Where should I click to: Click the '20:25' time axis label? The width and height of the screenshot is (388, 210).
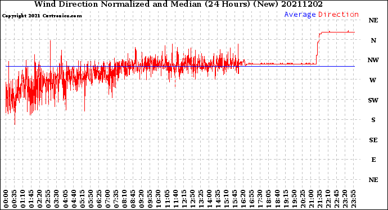[303, 199]
